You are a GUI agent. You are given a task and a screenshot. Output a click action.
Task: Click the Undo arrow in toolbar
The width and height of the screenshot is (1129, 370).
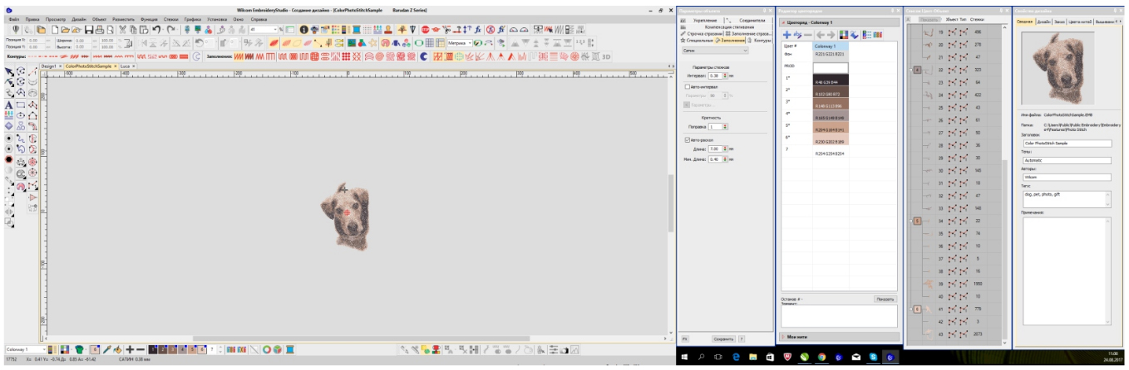coord(155,29)
